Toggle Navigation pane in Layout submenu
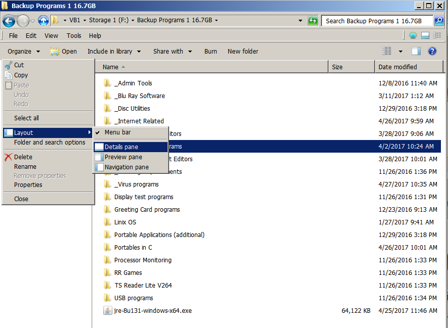 tap(127, 167)
